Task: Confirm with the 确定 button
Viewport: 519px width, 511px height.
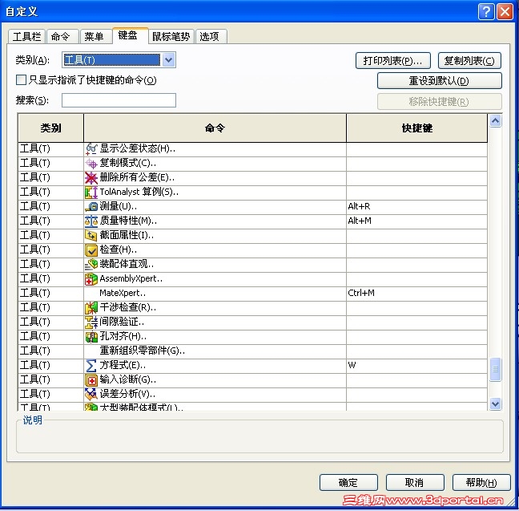Action: click(x=348, y=482)
